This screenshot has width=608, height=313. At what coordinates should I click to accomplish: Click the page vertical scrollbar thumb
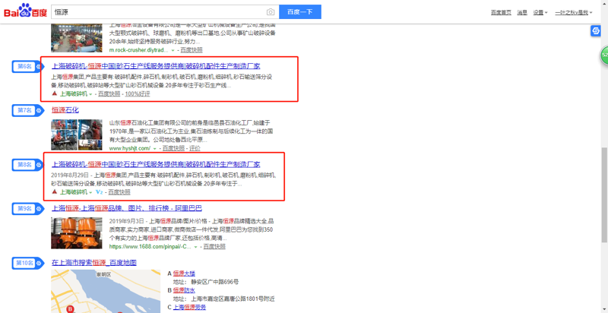coord(604,194)
